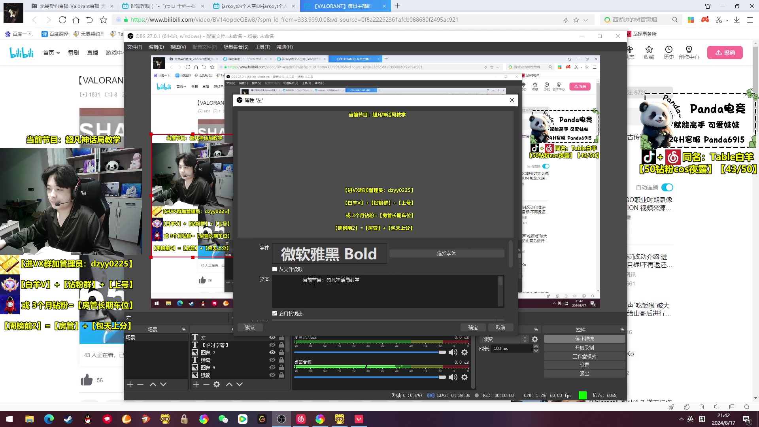Screen dimensions: 759x427
Task: Like the video with thumbs-up icon
Action: click(87, 380)
